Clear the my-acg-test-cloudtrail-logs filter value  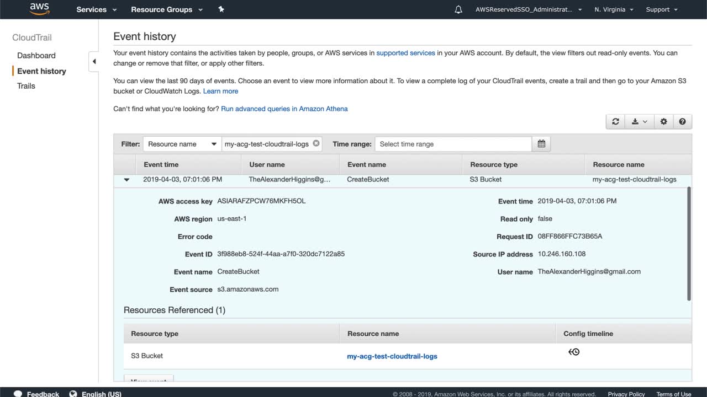point(316,143)
